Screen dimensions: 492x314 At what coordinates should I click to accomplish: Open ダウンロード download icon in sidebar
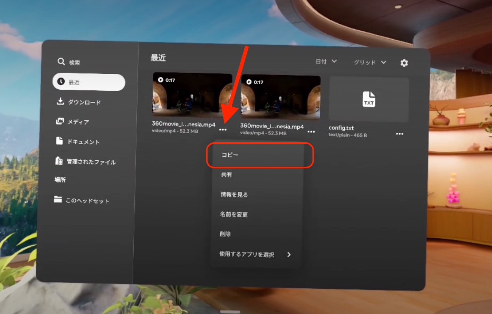(60, 102)
